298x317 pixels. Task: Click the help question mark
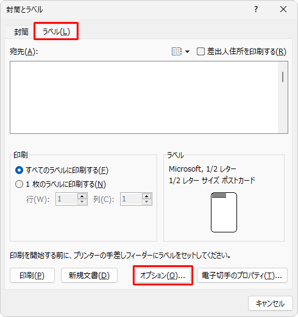click(x=256, y=9)
